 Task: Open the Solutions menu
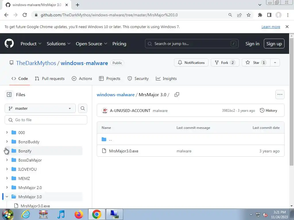click(x=59, y=44)
